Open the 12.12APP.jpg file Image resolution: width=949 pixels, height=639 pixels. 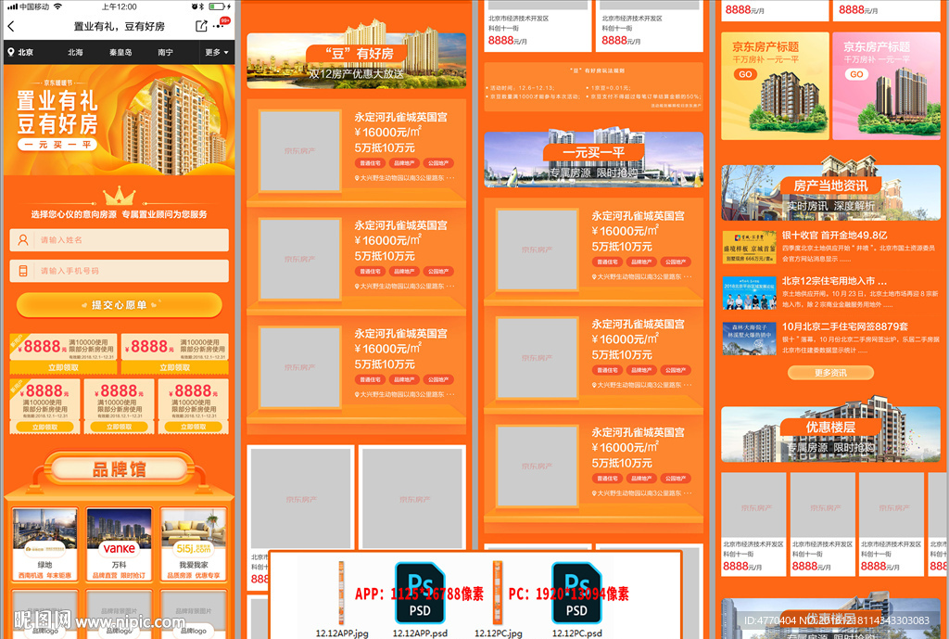coord(341,600)
